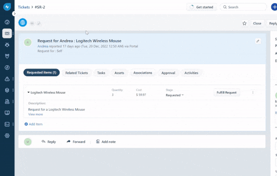Expand the sidebar with the chevron toggle
The image size is (277, 176).
pos(14,13)
